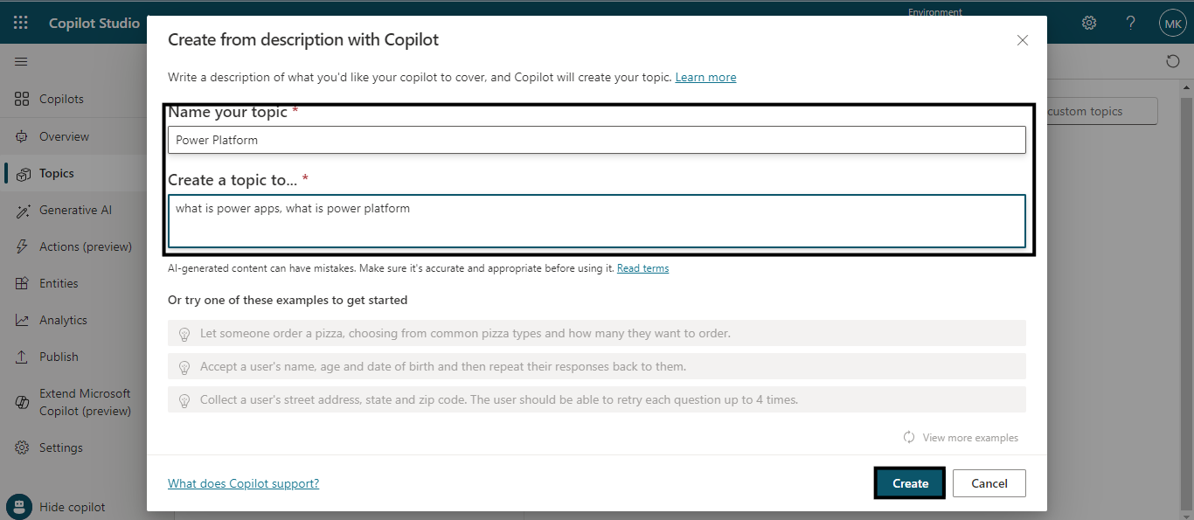Screen dimensions: 1194x520
Task: Click the Create button
Action: pos(910,483)
